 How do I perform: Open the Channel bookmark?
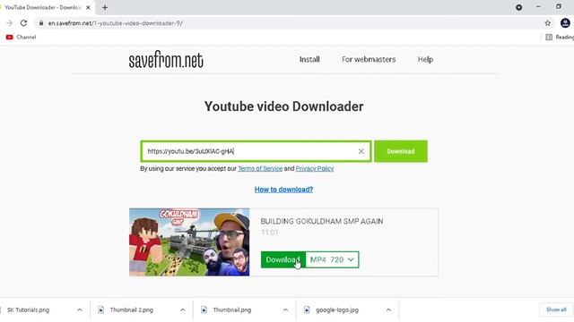(x=22, y=37)
